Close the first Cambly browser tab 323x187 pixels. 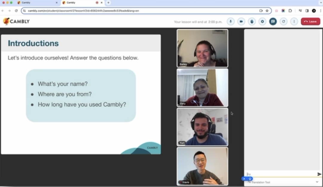(57, 3)
